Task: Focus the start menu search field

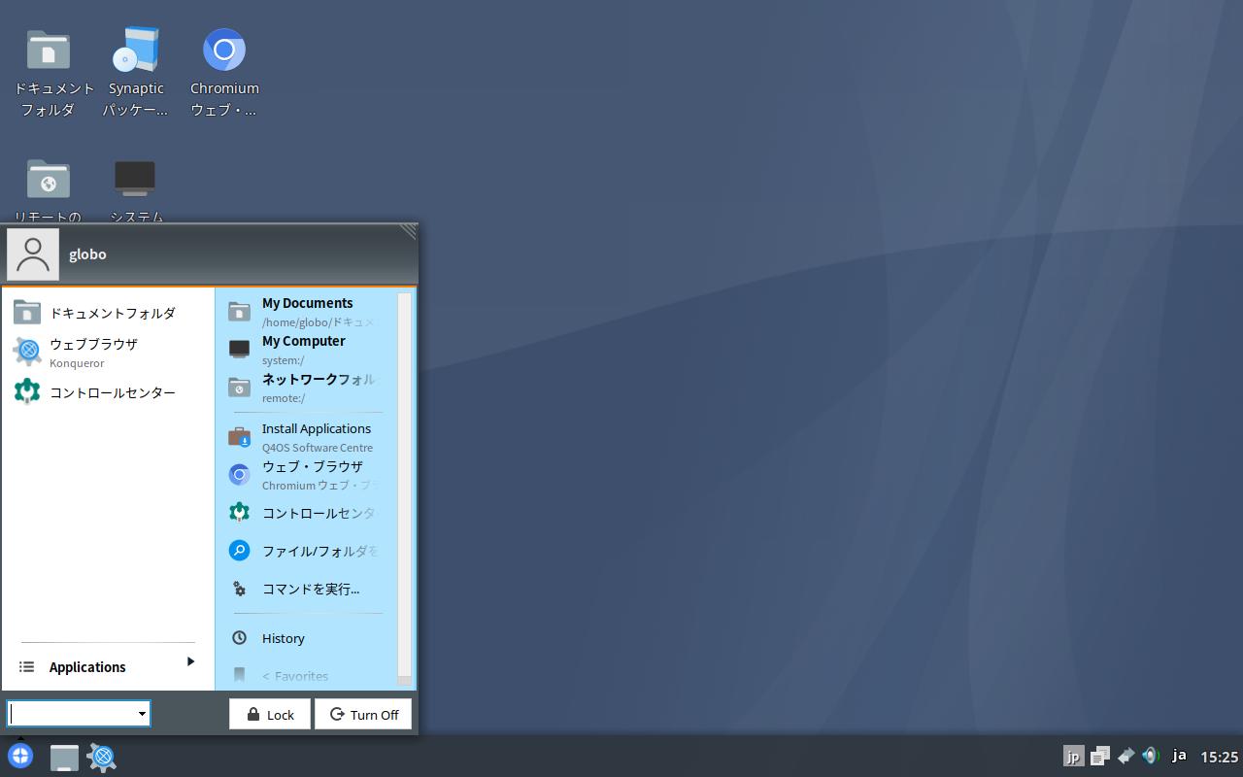Action: (72, 714)
